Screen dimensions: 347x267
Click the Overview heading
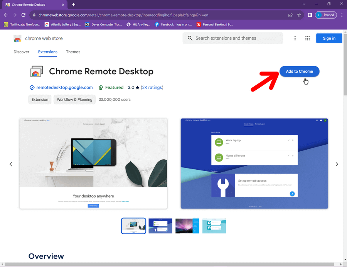point(46,256)
